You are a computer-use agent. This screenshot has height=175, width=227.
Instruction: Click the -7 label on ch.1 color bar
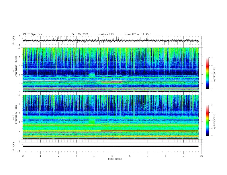click(212, 89)
